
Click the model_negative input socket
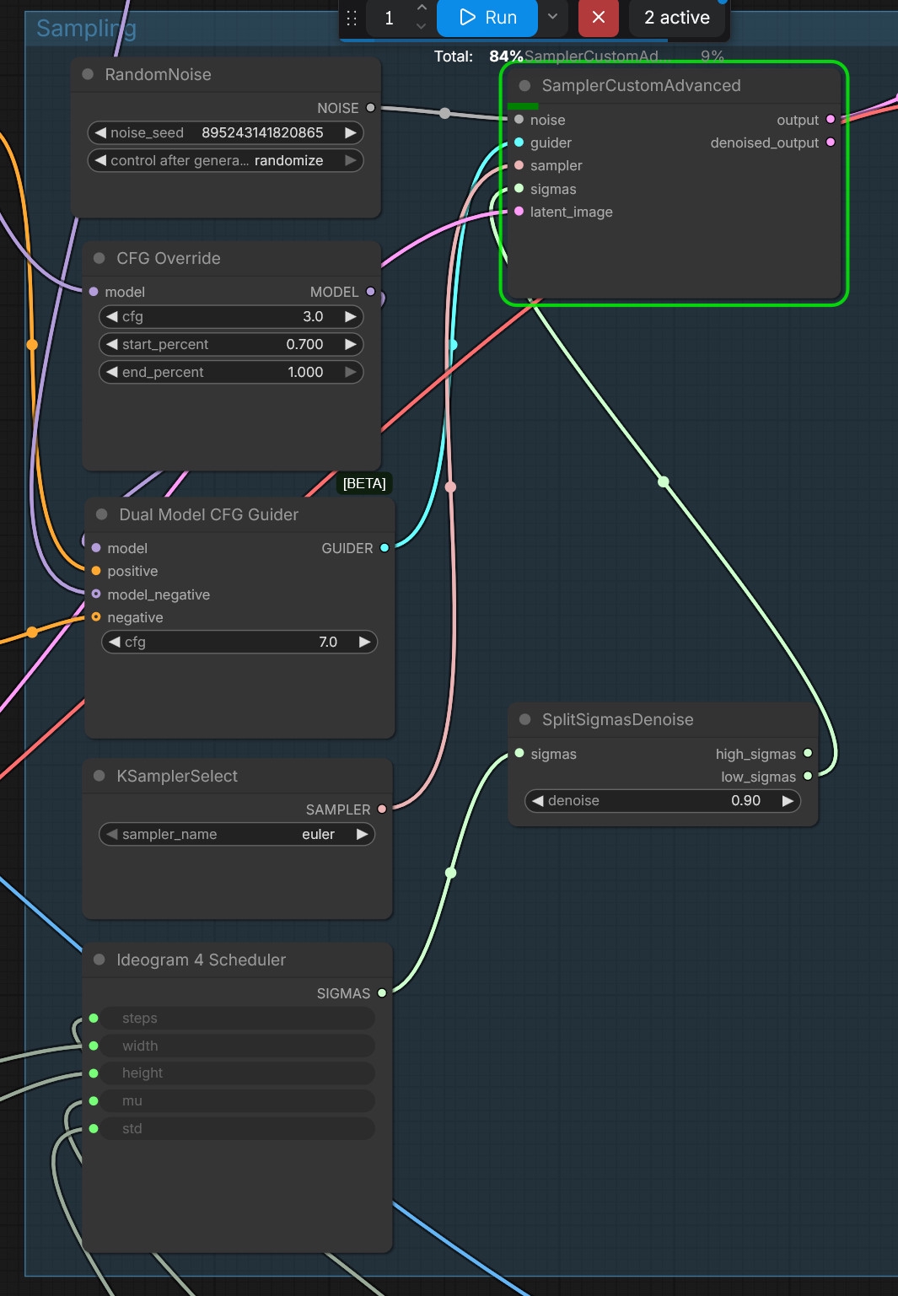96,594
